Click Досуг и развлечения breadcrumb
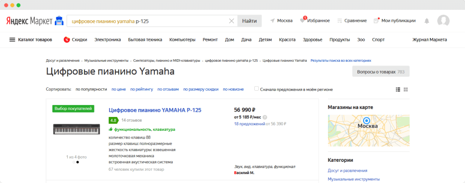 (62, 60)
